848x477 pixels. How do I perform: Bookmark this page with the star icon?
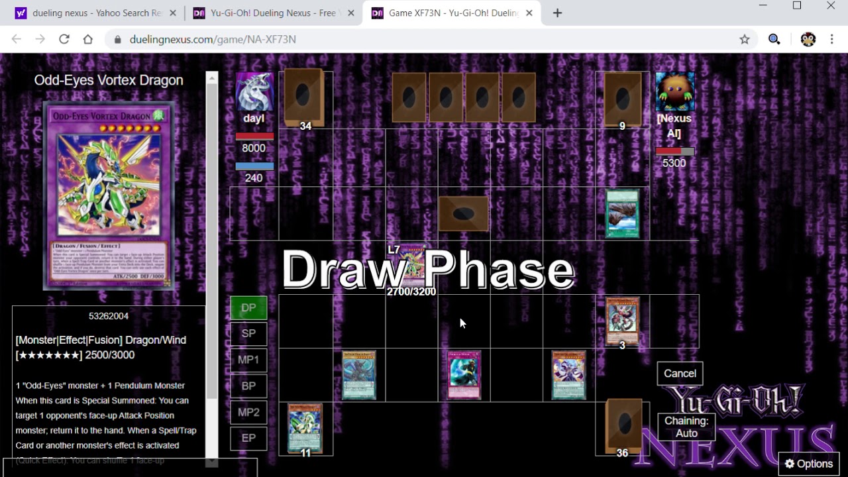tap(745, 39)
